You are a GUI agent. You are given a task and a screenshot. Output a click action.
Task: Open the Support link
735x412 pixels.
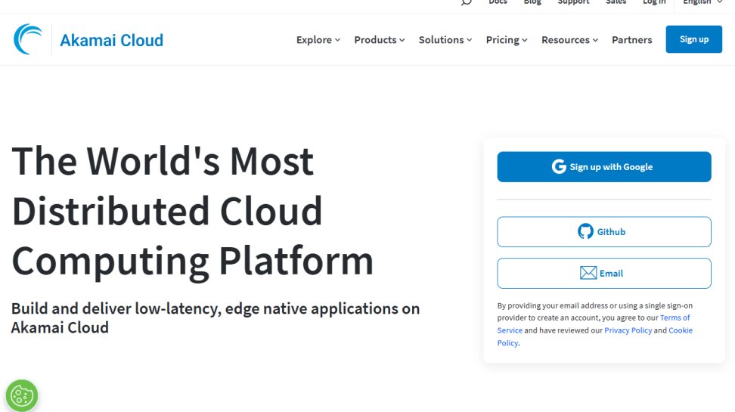point(573,2)
